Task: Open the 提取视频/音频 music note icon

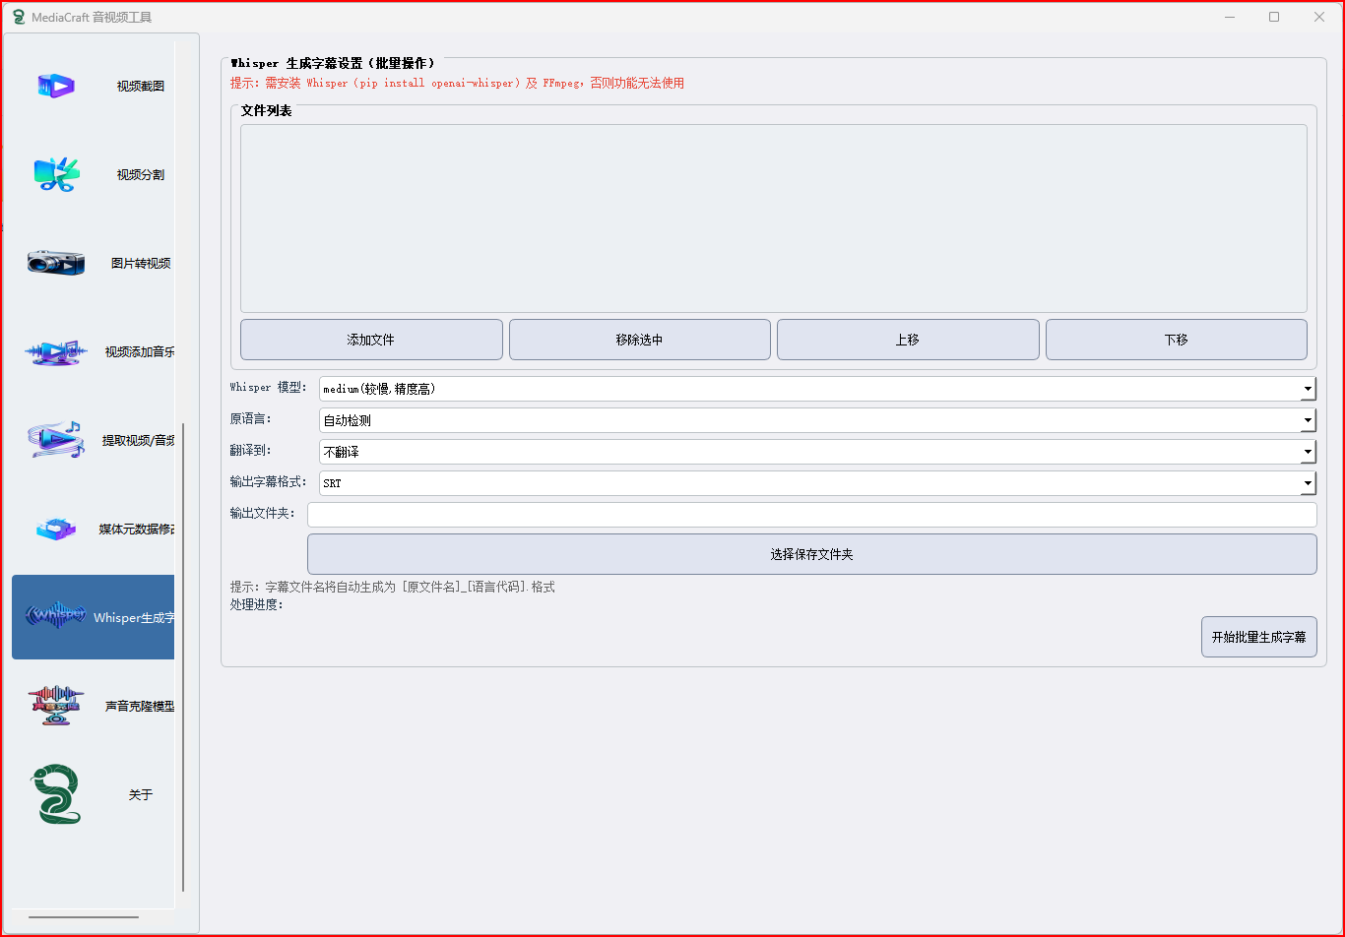Action: pos(56,440)
